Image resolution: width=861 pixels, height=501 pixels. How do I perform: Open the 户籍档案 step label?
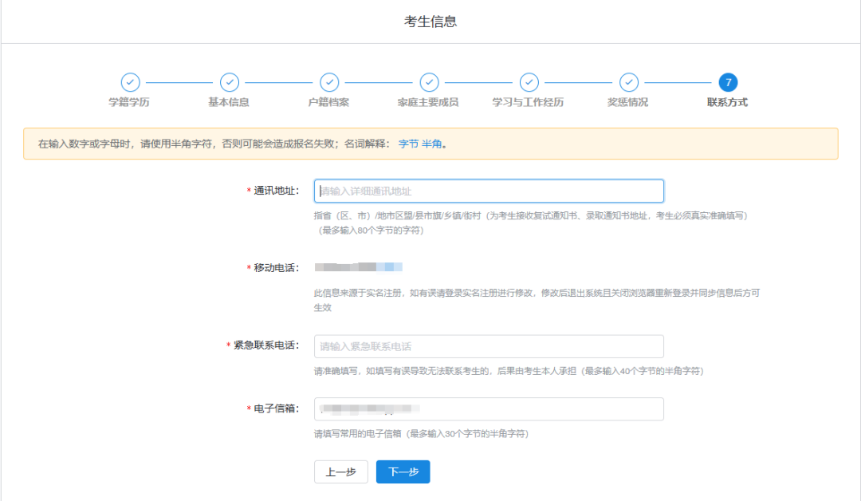[x=329, y=103]
